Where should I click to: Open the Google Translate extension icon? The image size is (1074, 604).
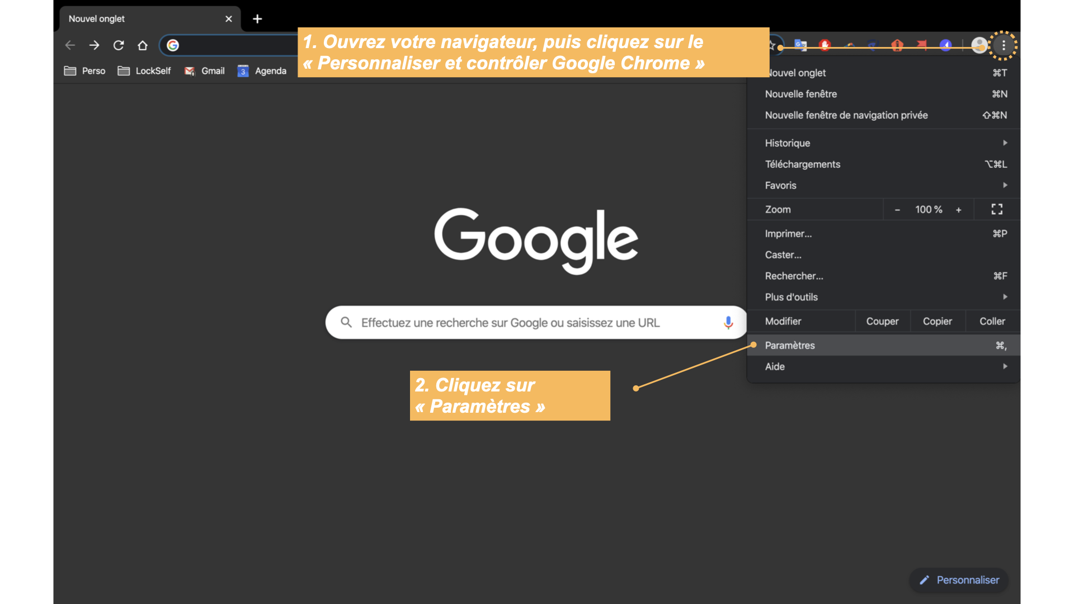(x=800, y=45)
